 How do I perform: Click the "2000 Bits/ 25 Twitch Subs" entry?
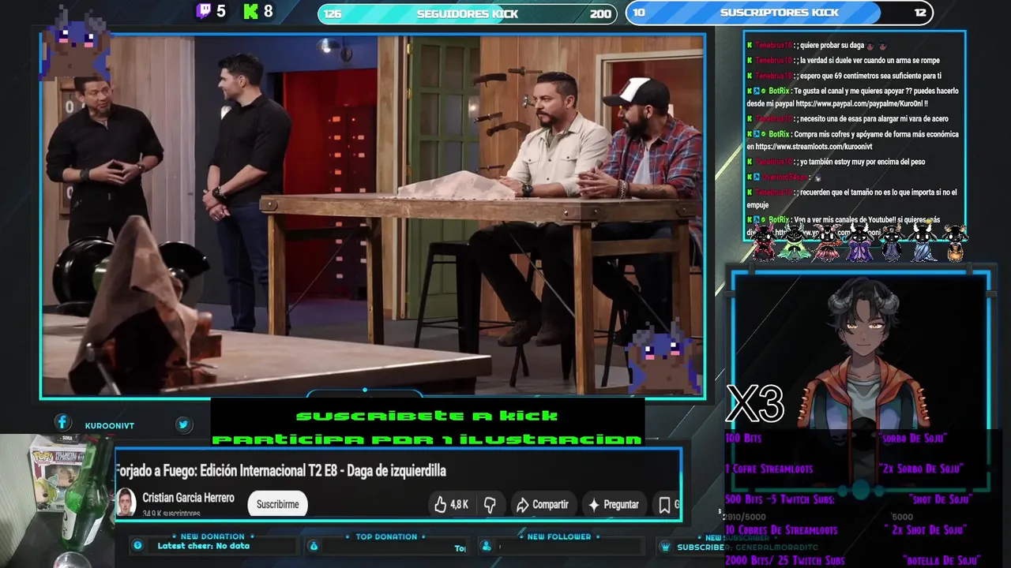[785, 561]
